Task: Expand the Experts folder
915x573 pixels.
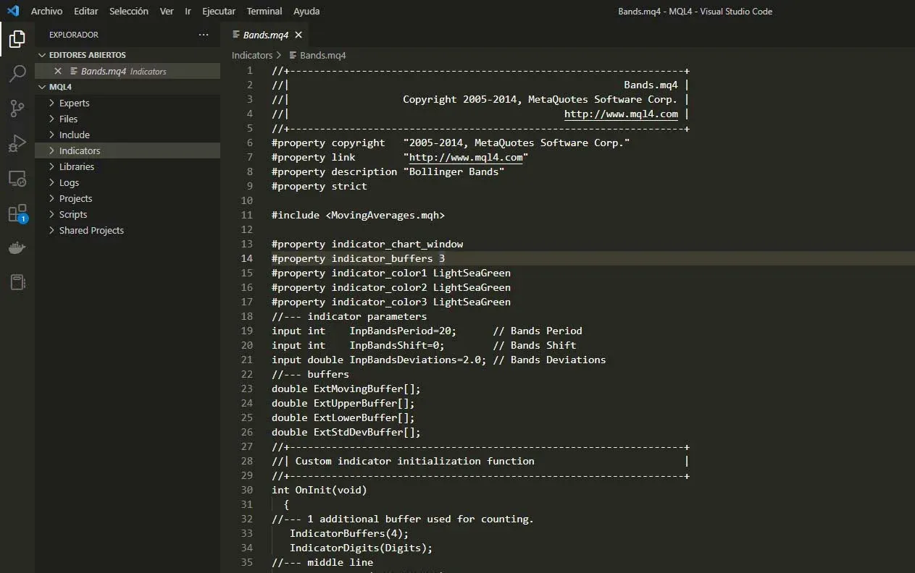Action: (x=75, y=103)
